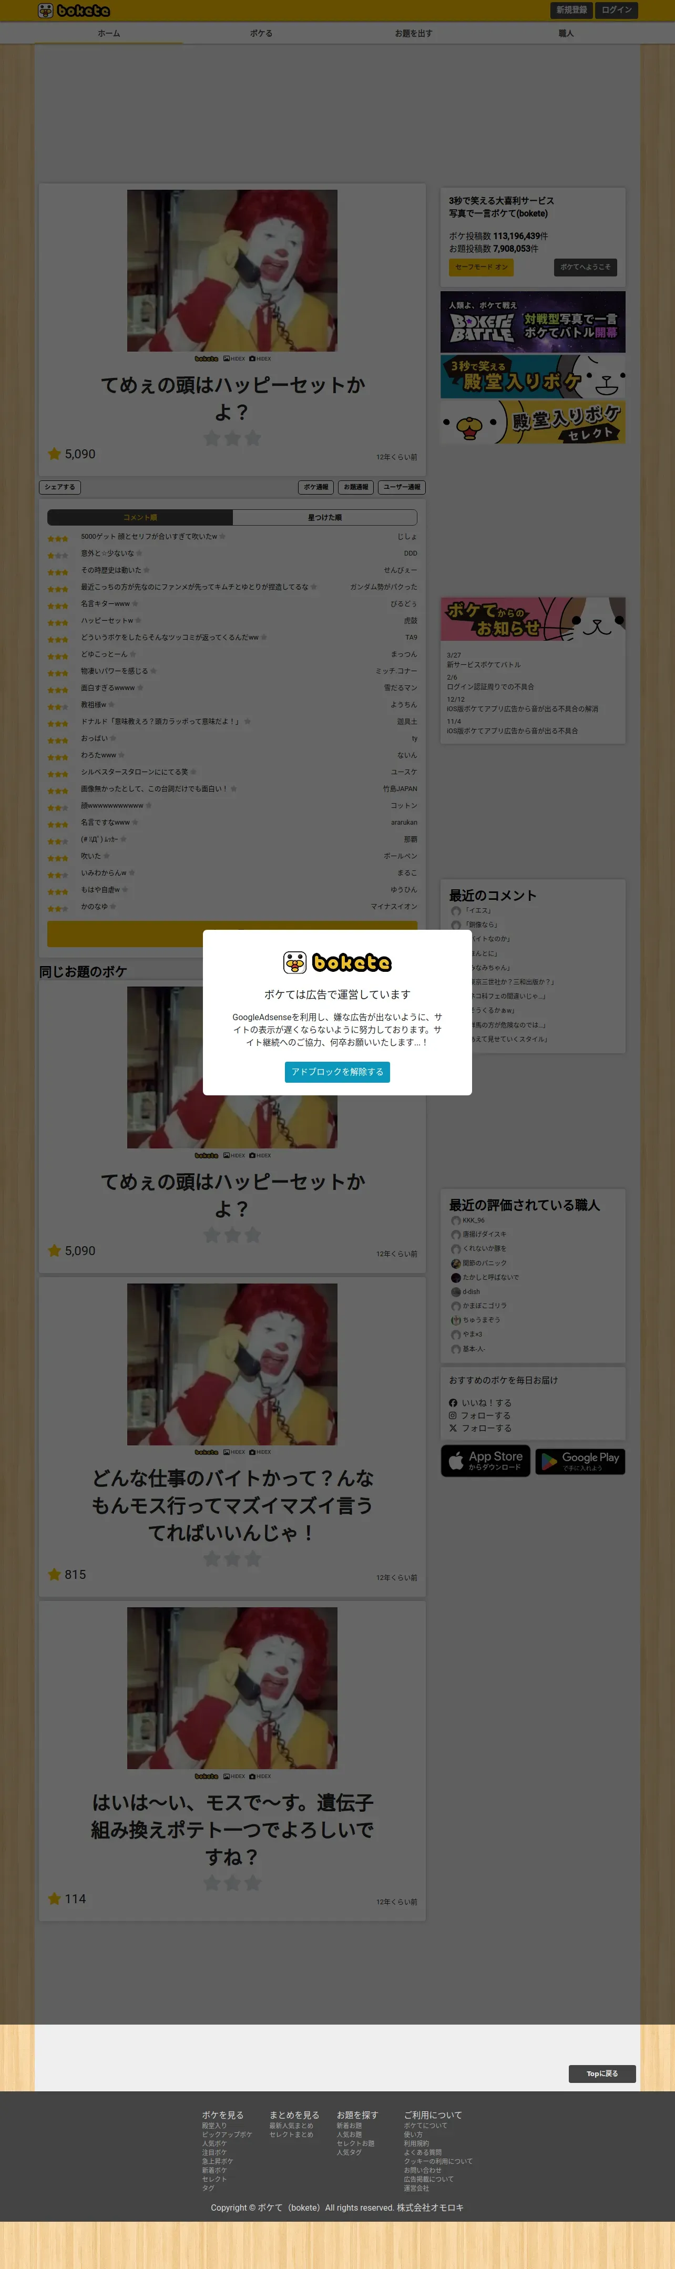Click the シェアする button
The width and height of the screenshot is (675, 2269).
[x=60, y=487]
